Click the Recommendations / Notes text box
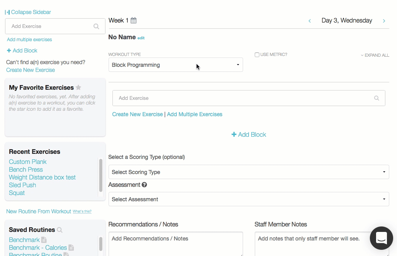Viewport: 397px width, 256px height. click(x=176, y=244)
